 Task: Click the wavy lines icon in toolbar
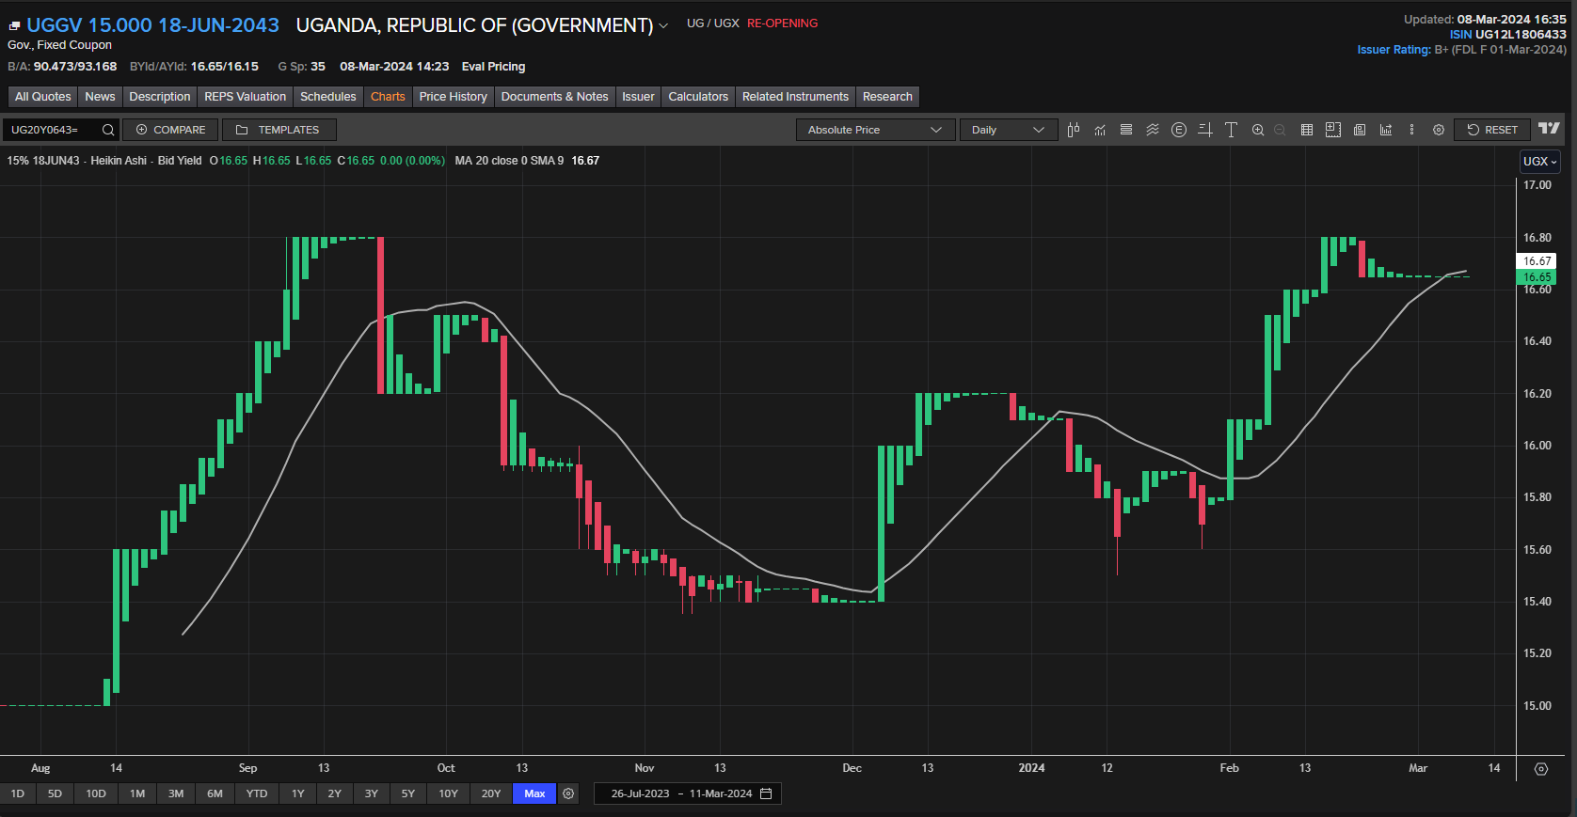pyautogui.click(x=1153, y=130)
